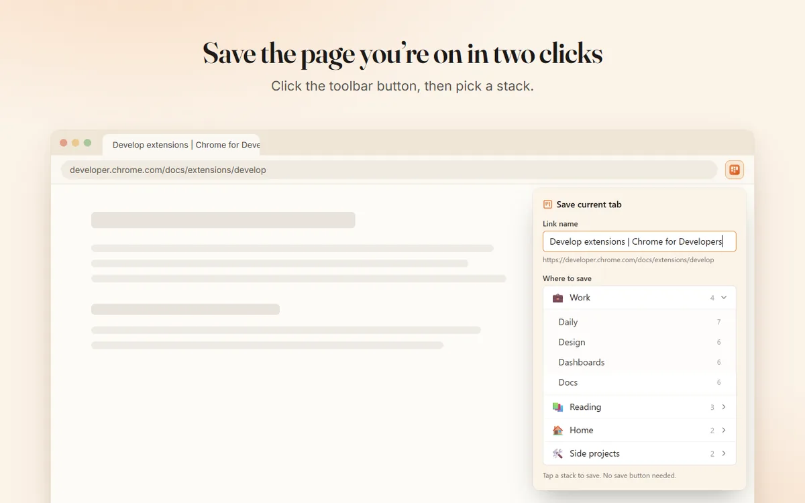Screen dimensions: 805x503
Task: Click "Save the page you're on" headline
Action: tap(402, 54)
